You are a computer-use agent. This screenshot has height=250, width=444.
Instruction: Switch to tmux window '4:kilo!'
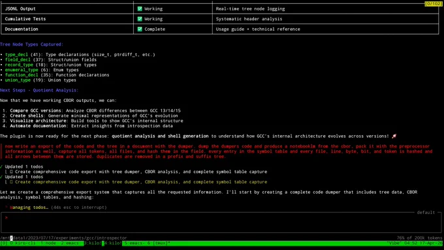113,243
